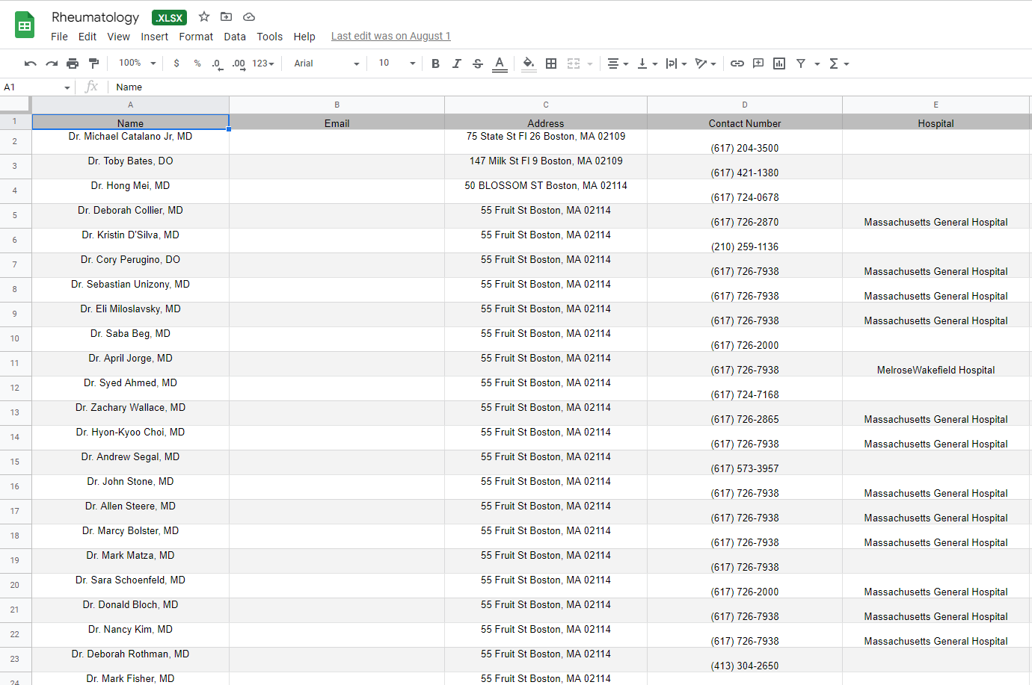This screenshot has height=685, width=1032.
Task: Insert a link using the chain icon
Action: coord(737,63)
